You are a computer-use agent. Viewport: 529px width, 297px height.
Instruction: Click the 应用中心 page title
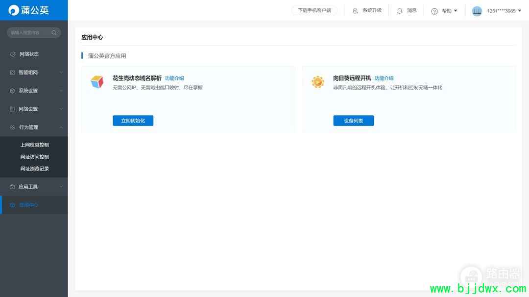pyautogui.click(x=92, y=37)
